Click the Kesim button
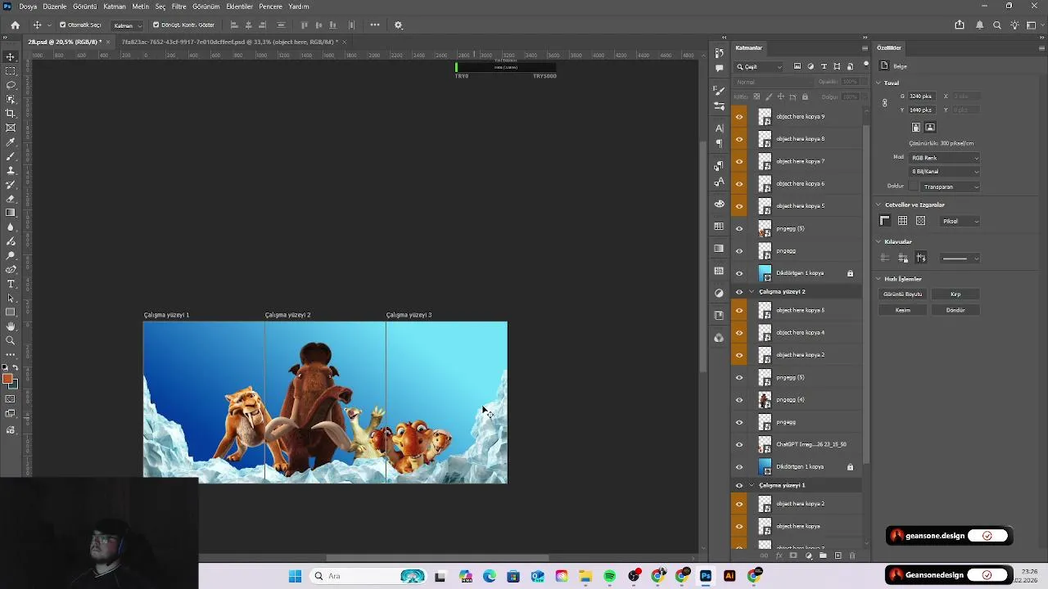Screen dimensions: 1048x589 [x=903, y=310]
